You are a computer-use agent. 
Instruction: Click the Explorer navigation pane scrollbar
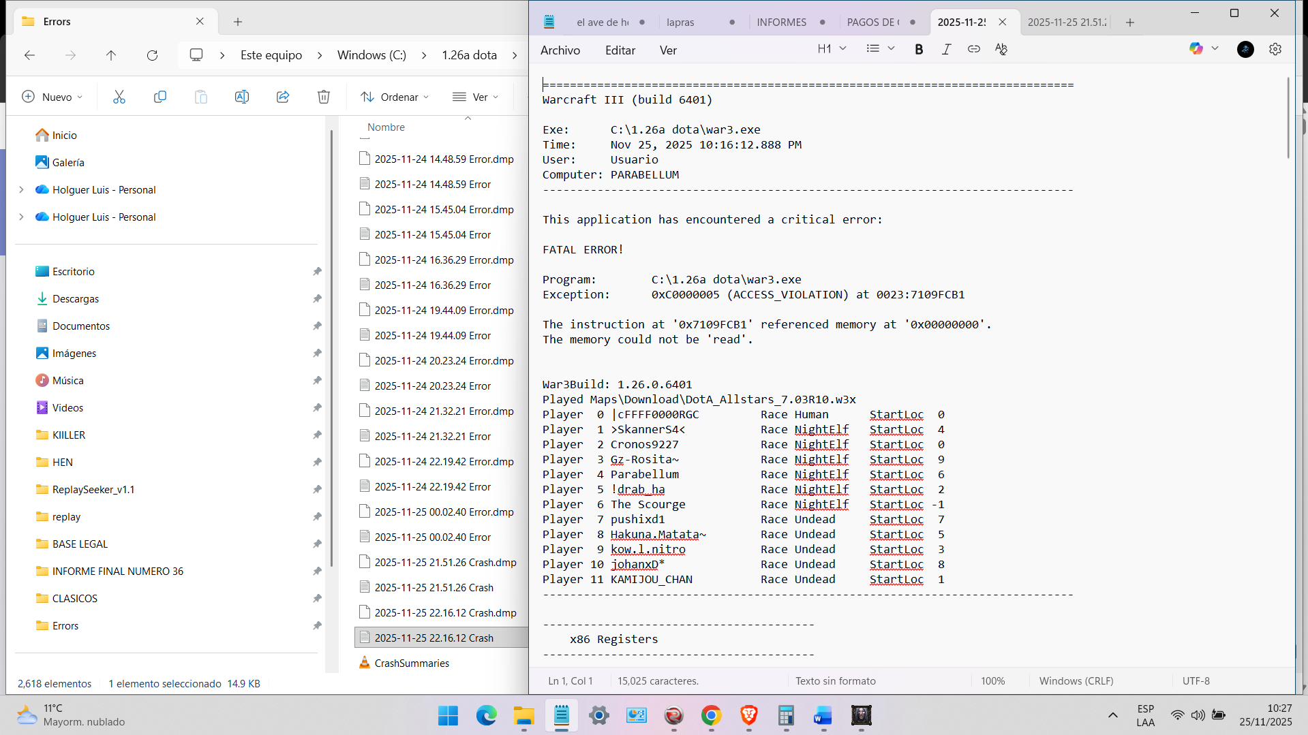pyautogui.click(x=331, y=347)
